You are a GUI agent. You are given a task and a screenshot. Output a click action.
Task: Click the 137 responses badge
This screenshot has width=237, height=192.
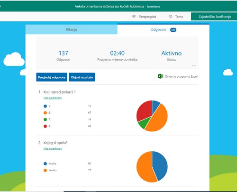coord(173,30)
